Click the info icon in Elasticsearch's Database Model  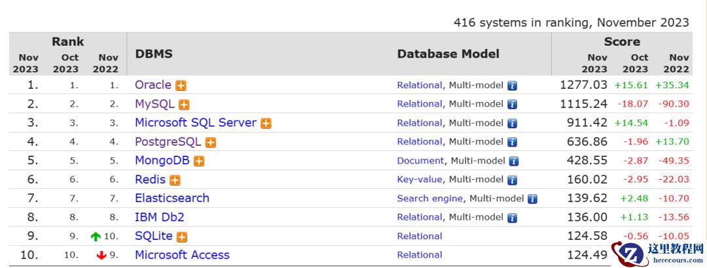(533, 199)
